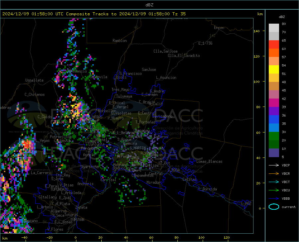Click the Divisadero map label
Screen dimensions: 299x242
tap(162, 116)
